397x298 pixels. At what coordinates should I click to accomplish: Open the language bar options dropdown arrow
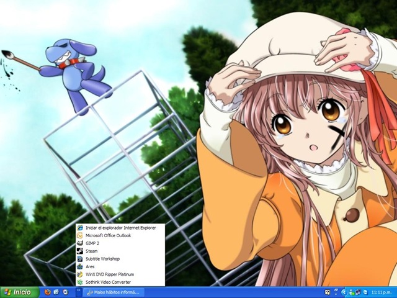[x=336, y=294]
